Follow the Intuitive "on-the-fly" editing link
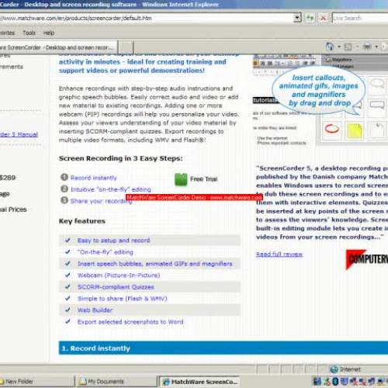388x388 pixels. point(111,189)
